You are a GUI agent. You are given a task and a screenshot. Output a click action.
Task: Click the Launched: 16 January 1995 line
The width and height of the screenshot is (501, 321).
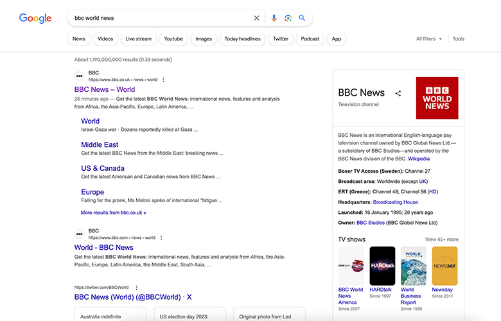click(385, 213)
